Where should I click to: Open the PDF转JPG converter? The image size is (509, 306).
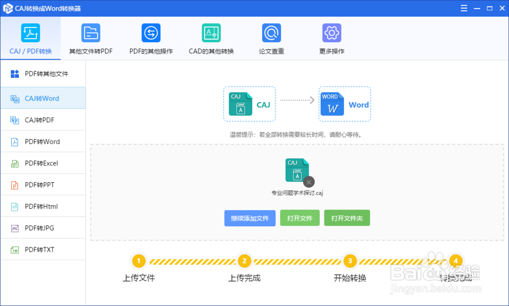pos(43,228)
